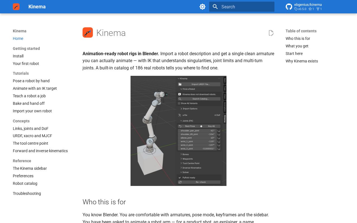Jump to Why Kinema exists section
The width and height of the screenshot is (357, 223).
coord(302,61)
